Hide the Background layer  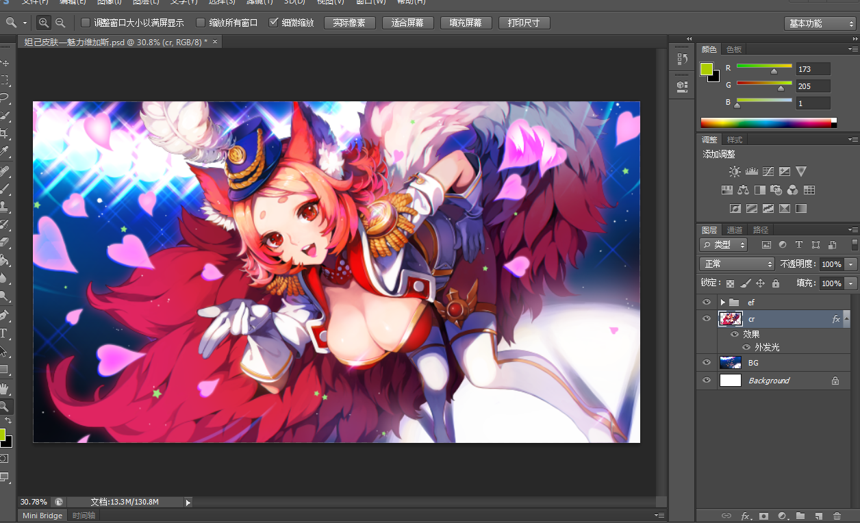tap(707, 380)
